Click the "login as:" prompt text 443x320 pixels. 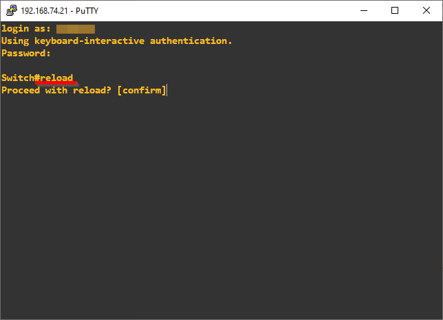tap(26, 28)
